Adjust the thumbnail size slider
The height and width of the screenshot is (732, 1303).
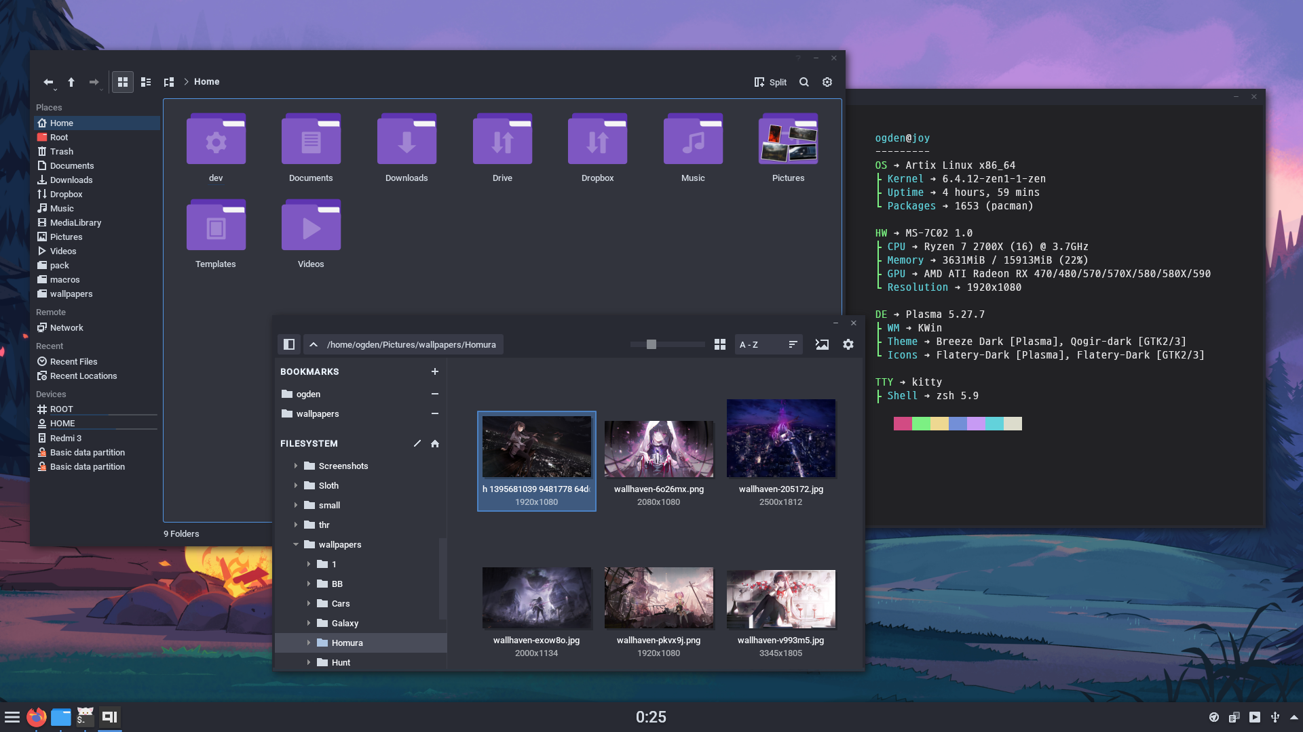pyautogui.click(x=651, y=344)
